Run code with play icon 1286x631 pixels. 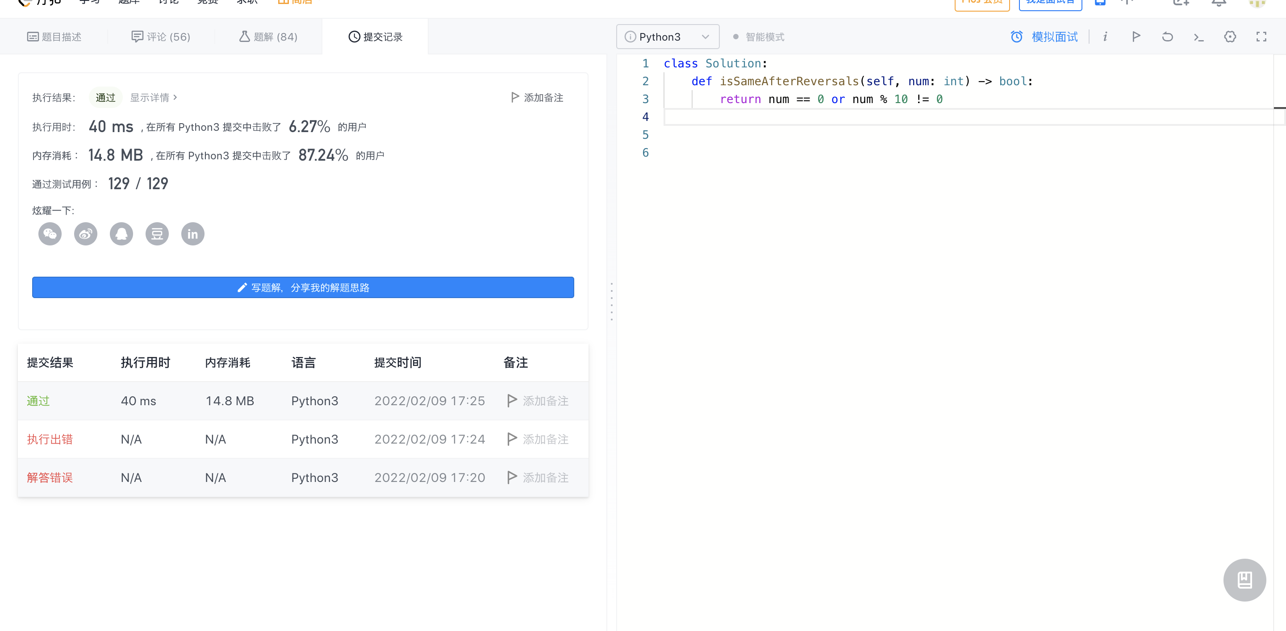coord(1136,37)
